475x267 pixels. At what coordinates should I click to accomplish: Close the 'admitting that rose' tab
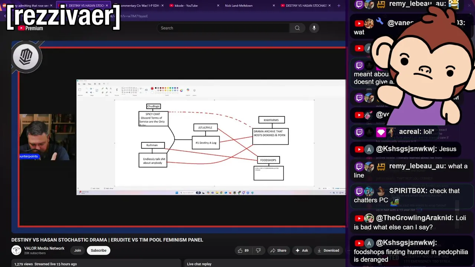52,6
